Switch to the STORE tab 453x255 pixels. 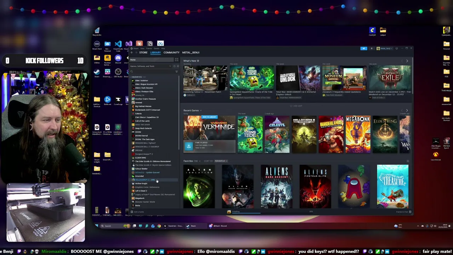(x=143, y=52)
